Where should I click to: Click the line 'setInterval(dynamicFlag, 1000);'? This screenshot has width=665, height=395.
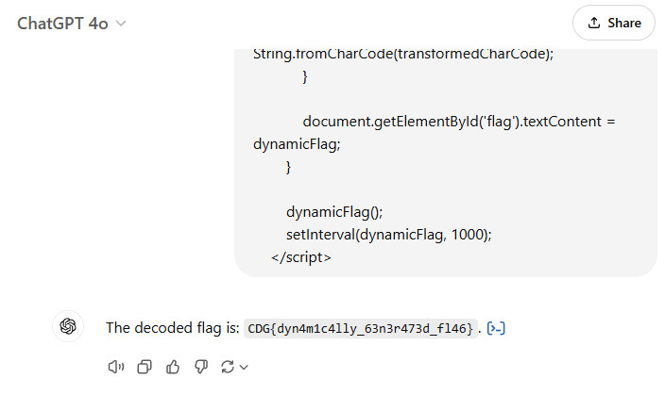click(388, 235)
